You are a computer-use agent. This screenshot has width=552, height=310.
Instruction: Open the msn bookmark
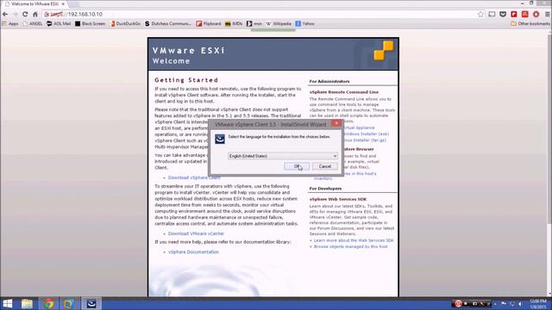pyautogui.click(x=254, y=24)
